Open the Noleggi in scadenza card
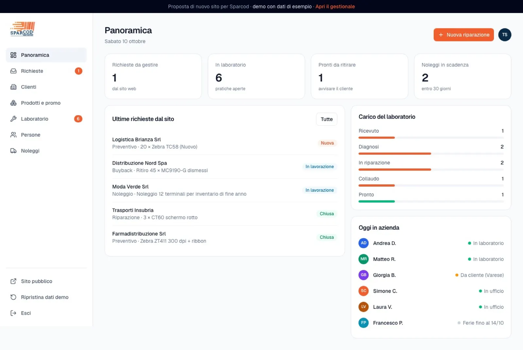 coord(463,76)
